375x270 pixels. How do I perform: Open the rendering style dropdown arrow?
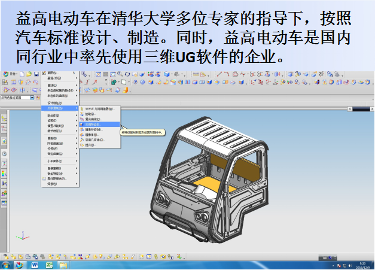pos(172,74)
